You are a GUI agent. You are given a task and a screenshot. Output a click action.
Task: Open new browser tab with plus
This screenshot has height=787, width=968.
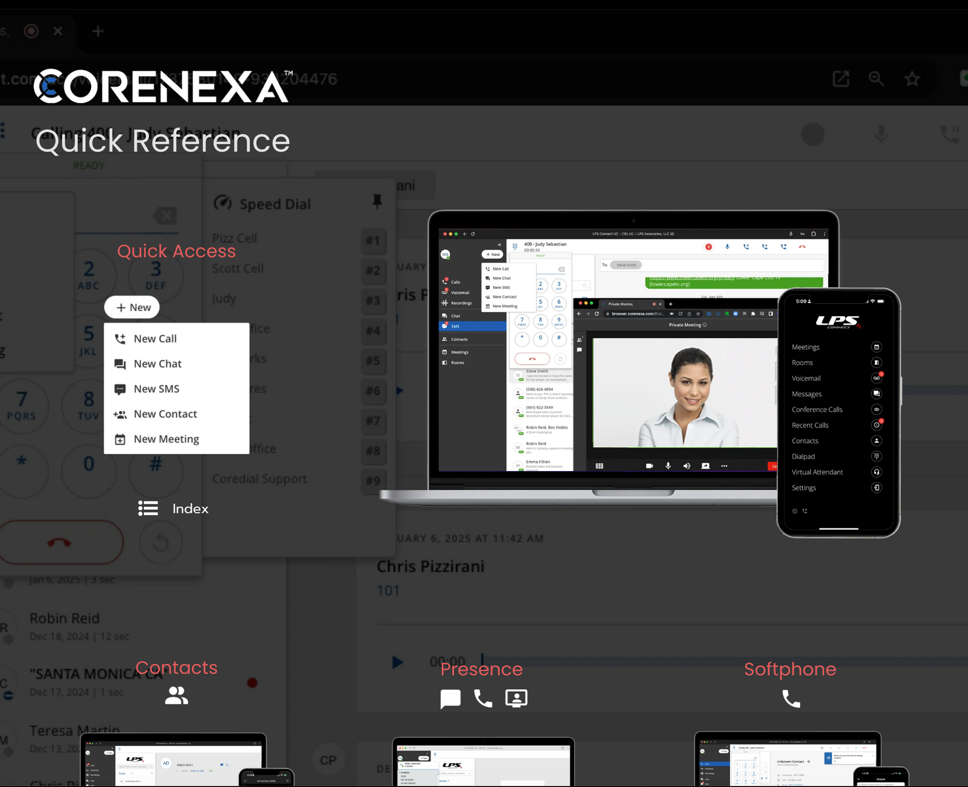pyautogui.click(x=98, y=31)
